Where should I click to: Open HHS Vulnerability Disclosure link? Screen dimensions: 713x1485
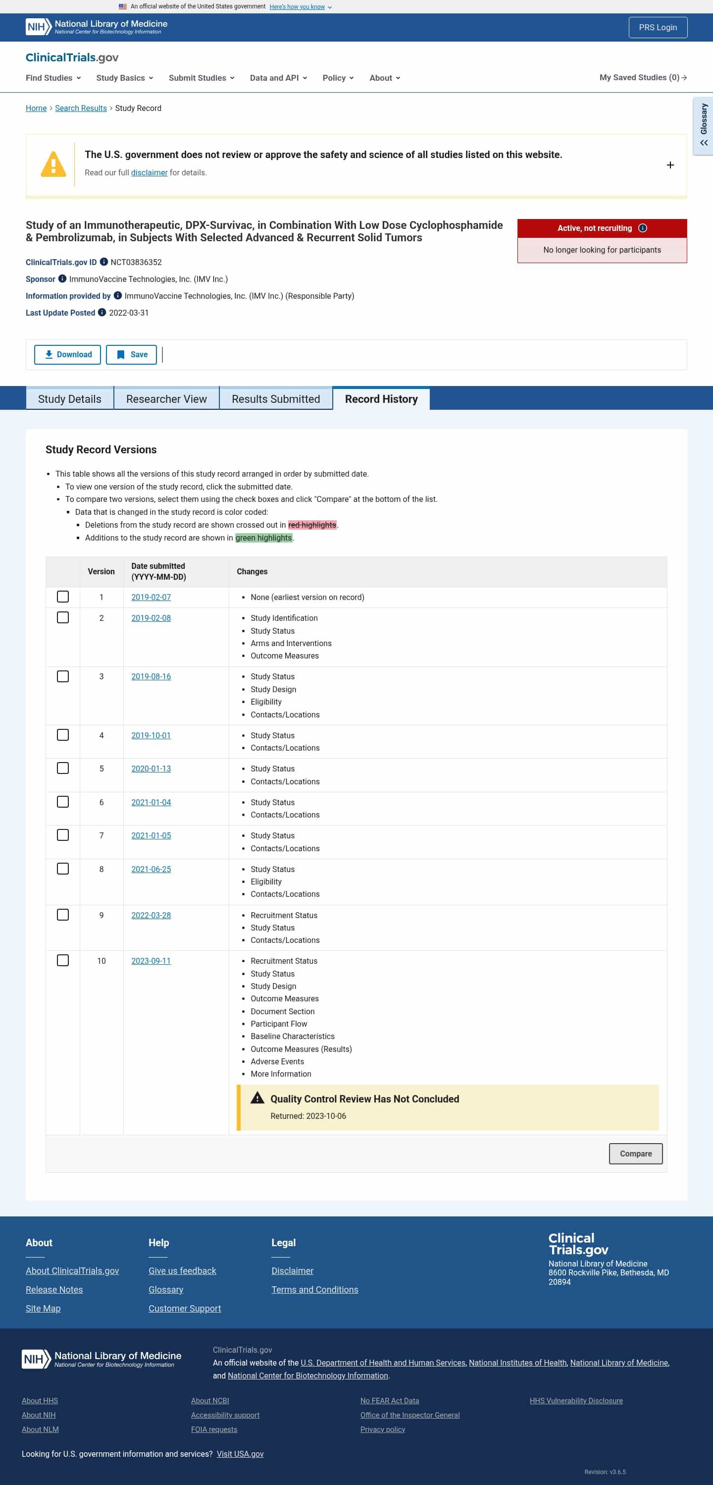pos(576,1401)
